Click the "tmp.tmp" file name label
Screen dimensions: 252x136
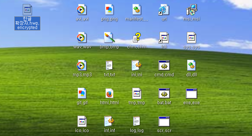(x=137, y=103)
